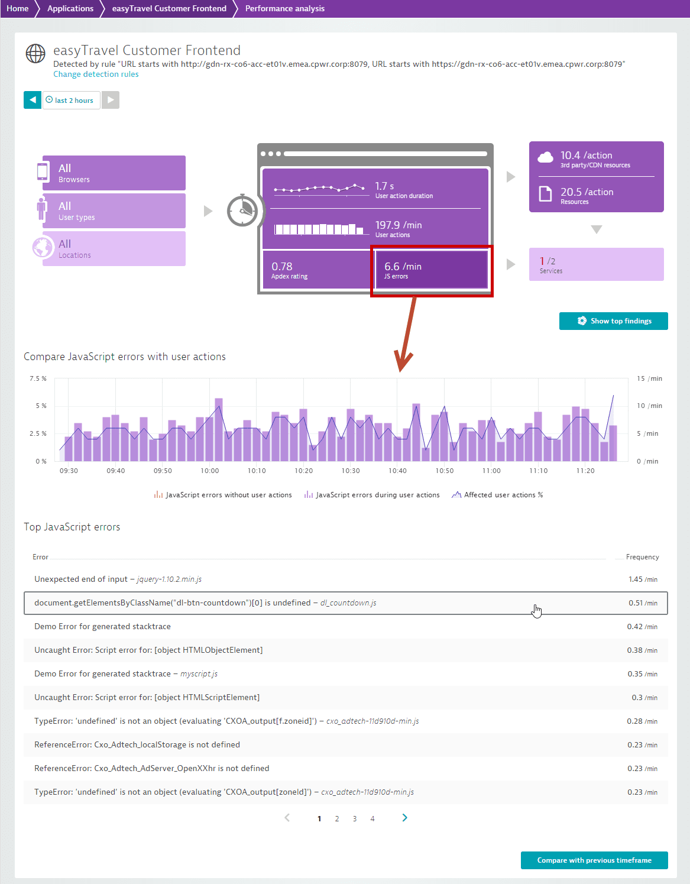Open Demo Error myscript.js row
Viewport: 690px width, 884px height.
(x=346, y=674)
